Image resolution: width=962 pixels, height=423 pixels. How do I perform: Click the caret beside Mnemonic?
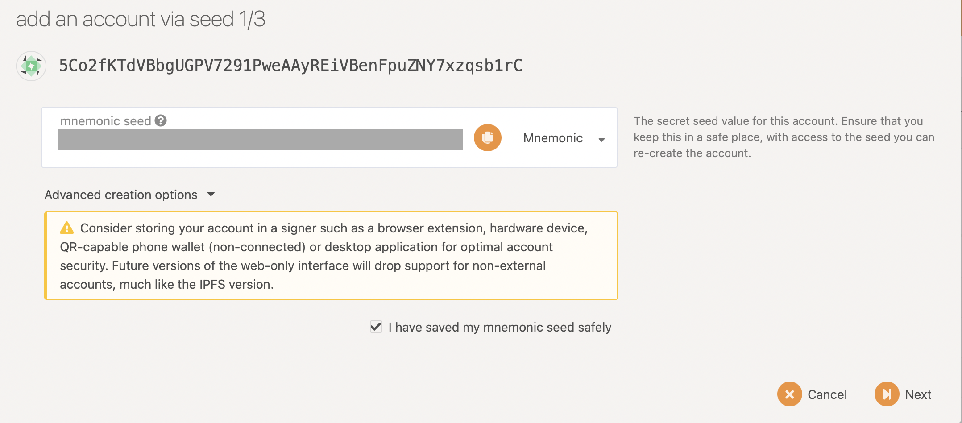[x=601, y=140]
